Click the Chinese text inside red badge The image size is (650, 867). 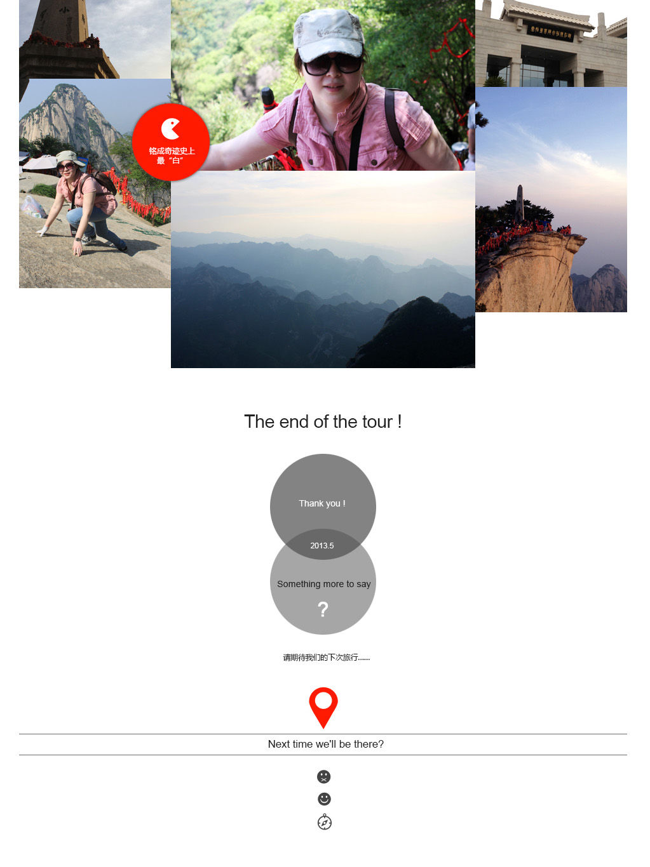click(x=172, y=156)
